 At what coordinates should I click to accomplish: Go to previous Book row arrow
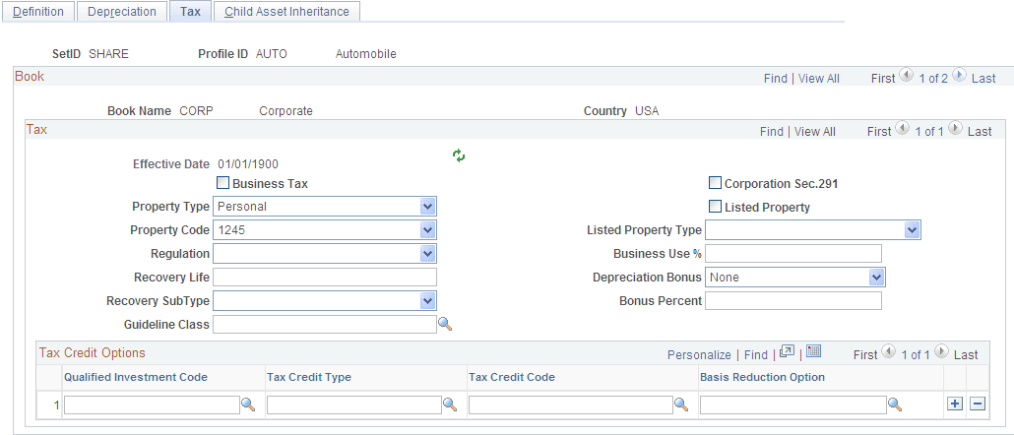point(906,75)
